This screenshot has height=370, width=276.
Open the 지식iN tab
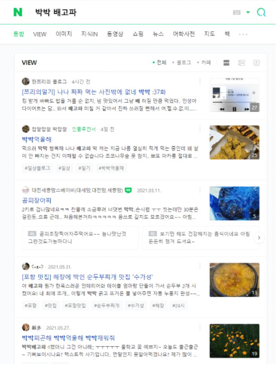coord(90,34)
